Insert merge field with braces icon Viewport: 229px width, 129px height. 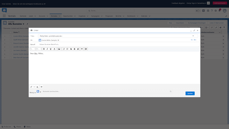click(x=34, y=87)
